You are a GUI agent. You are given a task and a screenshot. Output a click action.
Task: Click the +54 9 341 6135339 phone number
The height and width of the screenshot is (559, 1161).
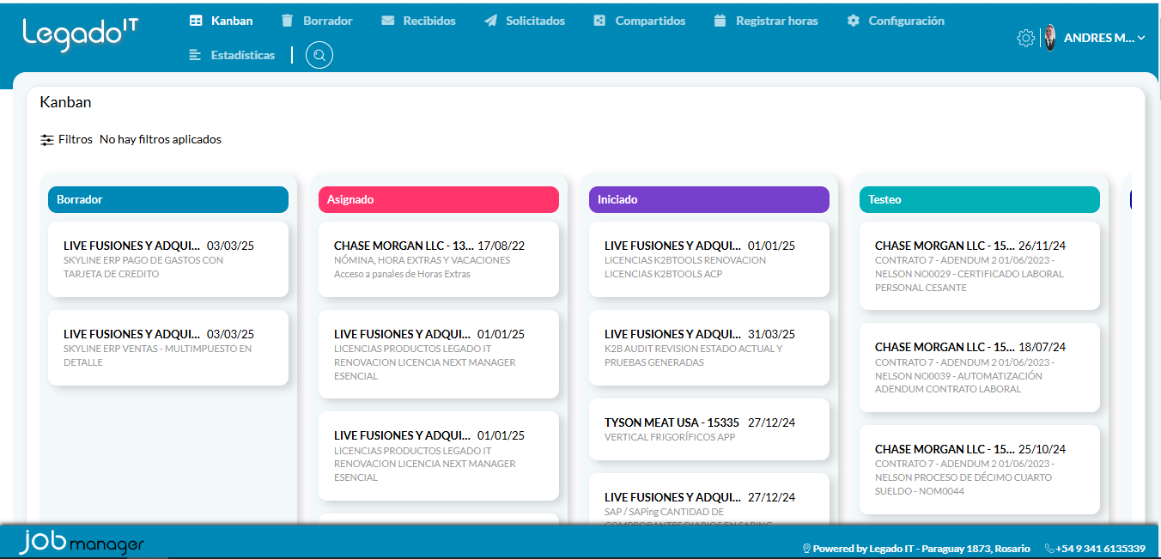coord(1101,548)
